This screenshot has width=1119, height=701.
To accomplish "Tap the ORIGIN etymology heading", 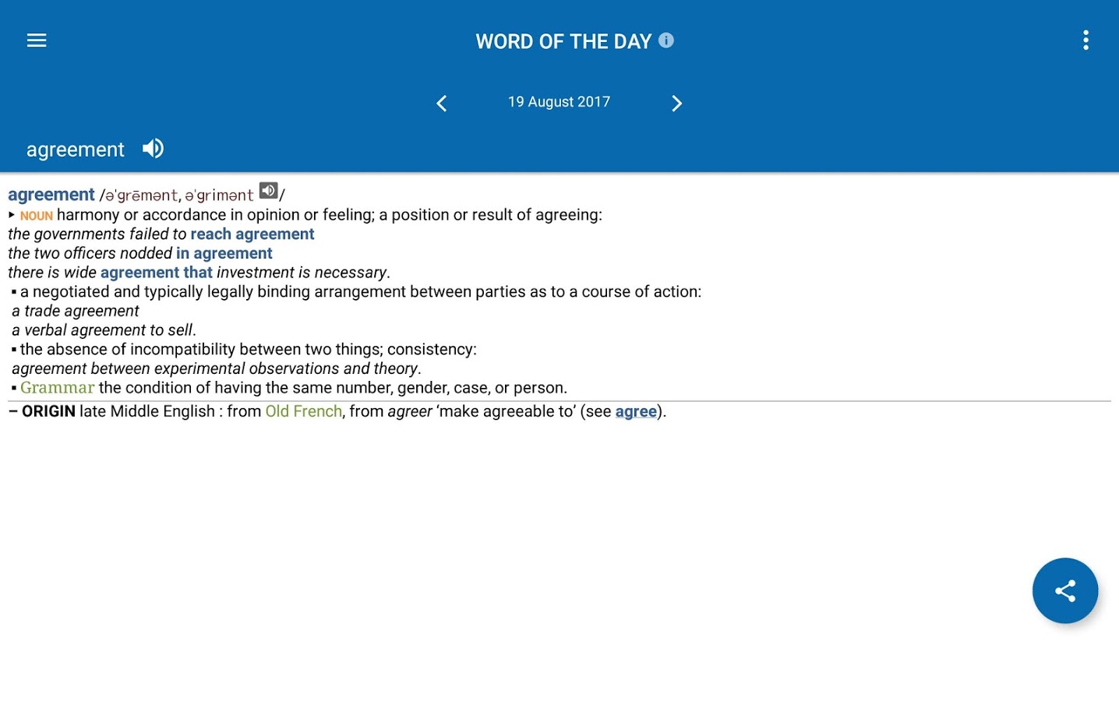I will (48, 411).
